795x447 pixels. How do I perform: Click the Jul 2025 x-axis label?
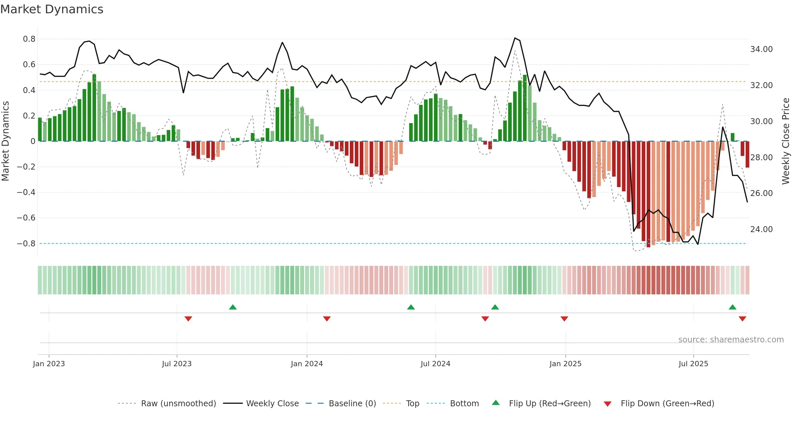pos(694,364)
